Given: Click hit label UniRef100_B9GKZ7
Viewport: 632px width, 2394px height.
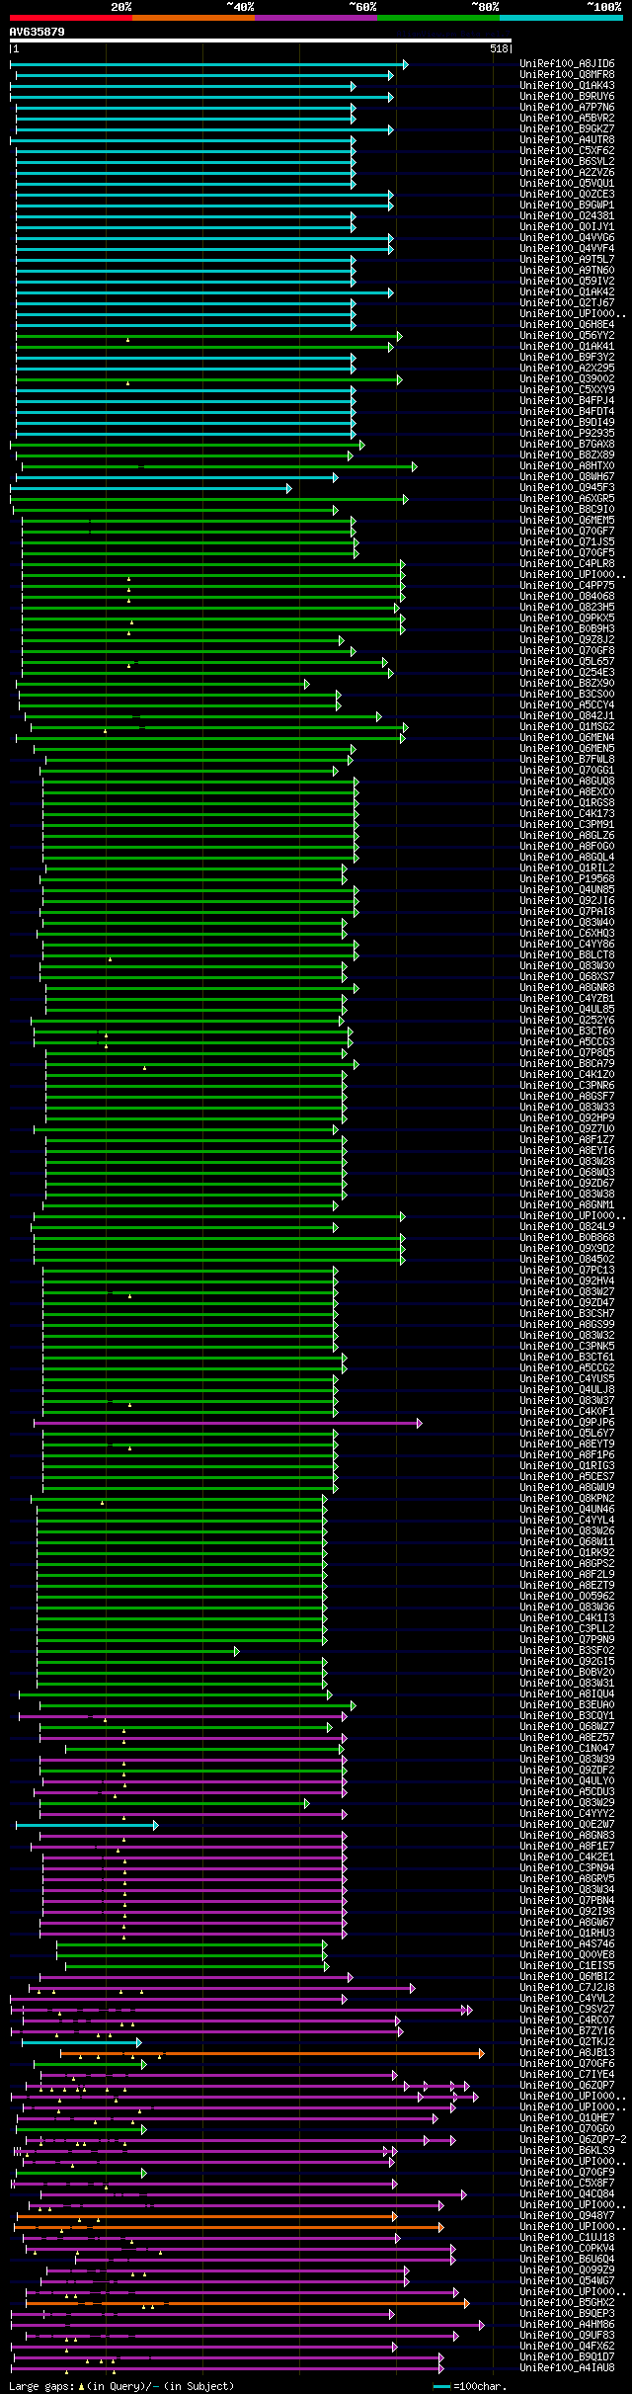Looking at the screenshot, I should pyautogui.click(x=567, y=129).
